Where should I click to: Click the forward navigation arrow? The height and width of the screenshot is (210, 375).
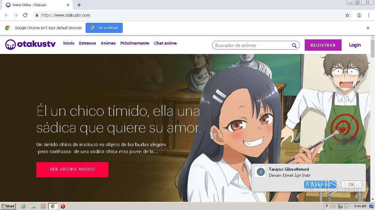(16, 15)
